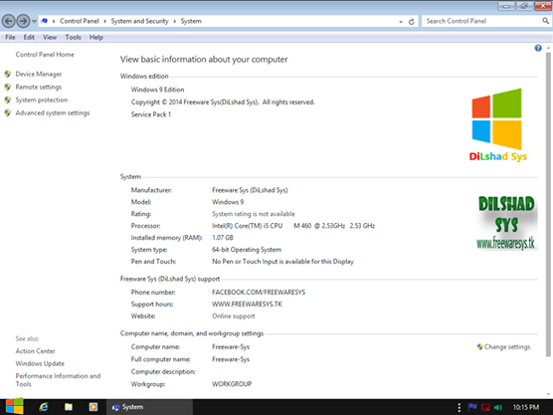Image resolution: width=553 pixels, height=415 pixels.
Task: Click the blue help question mark icon
Action: tap(538, 48)
